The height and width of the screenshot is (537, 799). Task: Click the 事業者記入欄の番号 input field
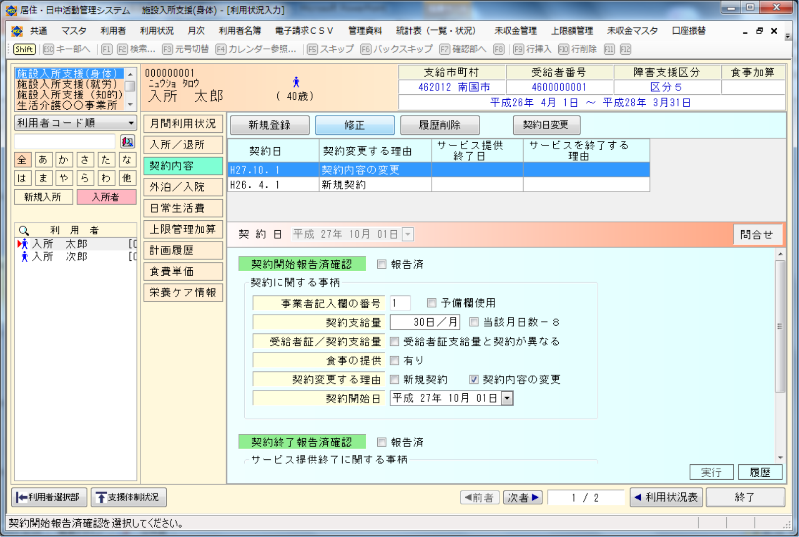(400, 303)
